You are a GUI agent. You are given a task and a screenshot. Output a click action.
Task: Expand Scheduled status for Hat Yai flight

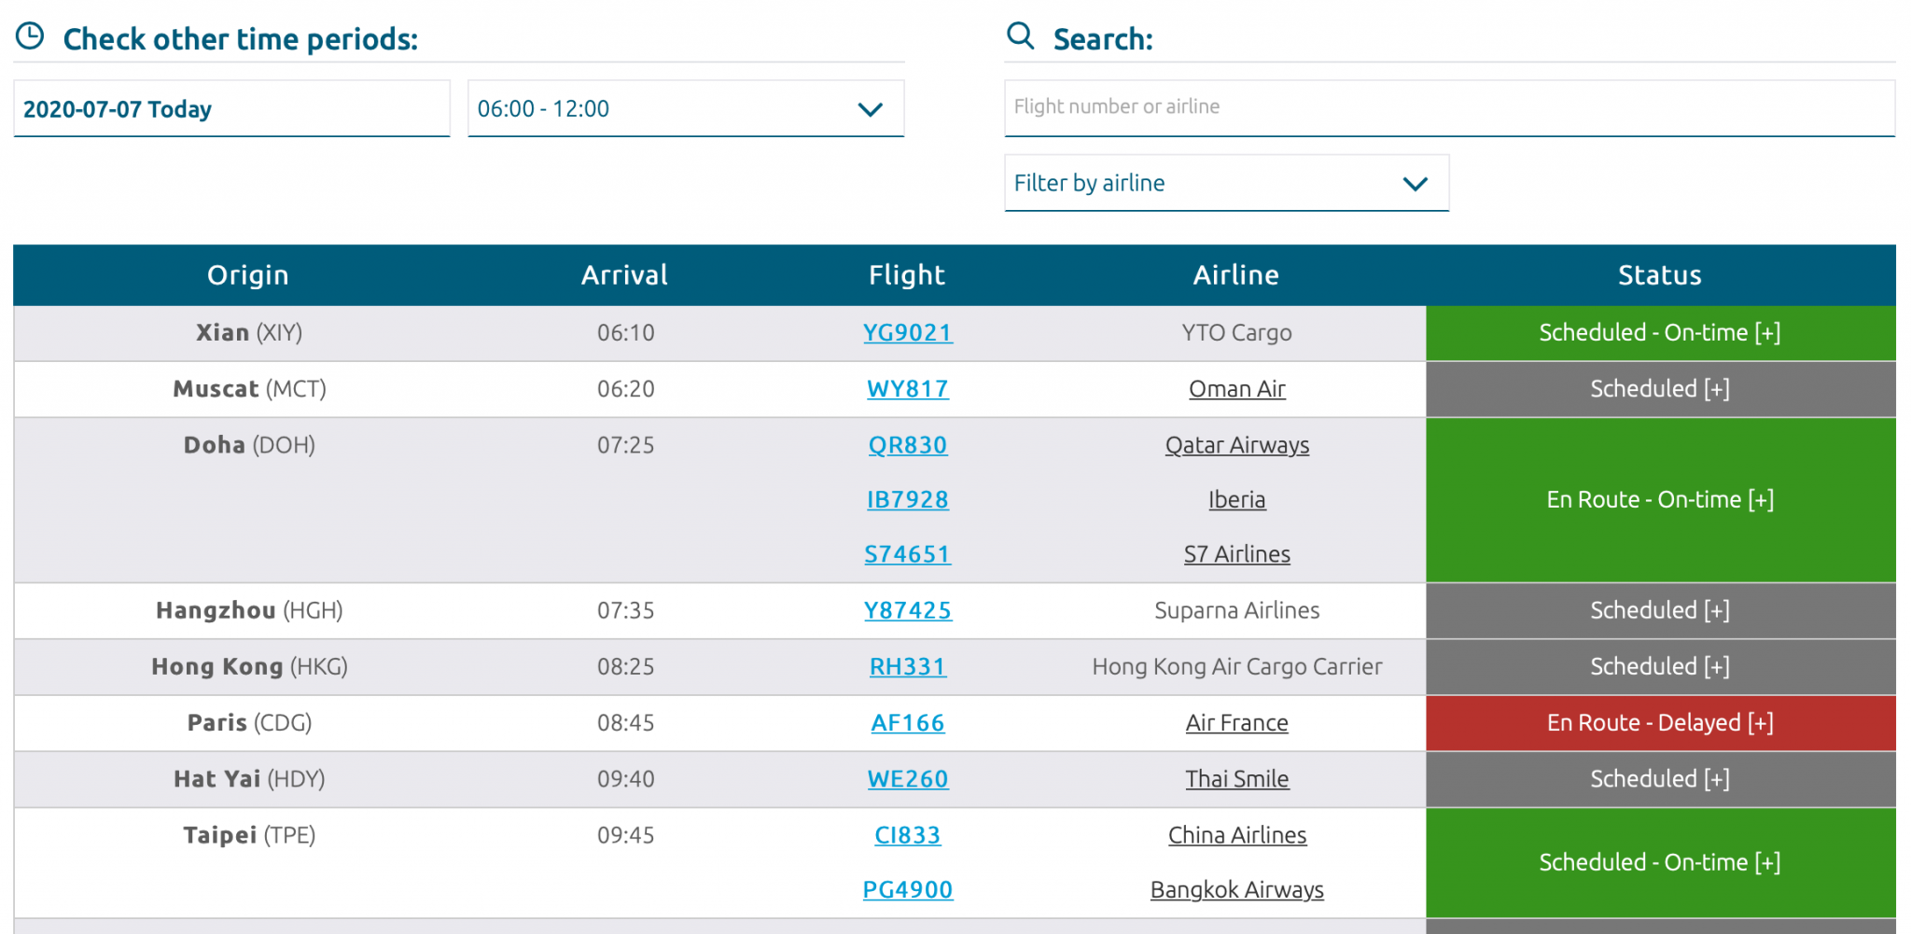click(1659, 779)
